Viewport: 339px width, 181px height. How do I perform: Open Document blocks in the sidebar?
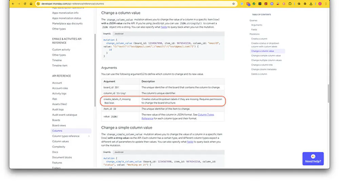62,157
